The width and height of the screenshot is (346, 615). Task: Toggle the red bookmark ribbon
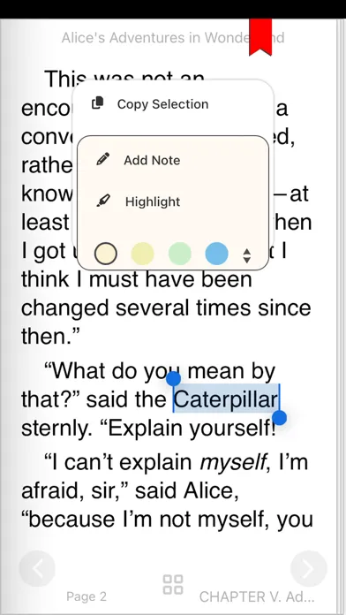point(260,37)
